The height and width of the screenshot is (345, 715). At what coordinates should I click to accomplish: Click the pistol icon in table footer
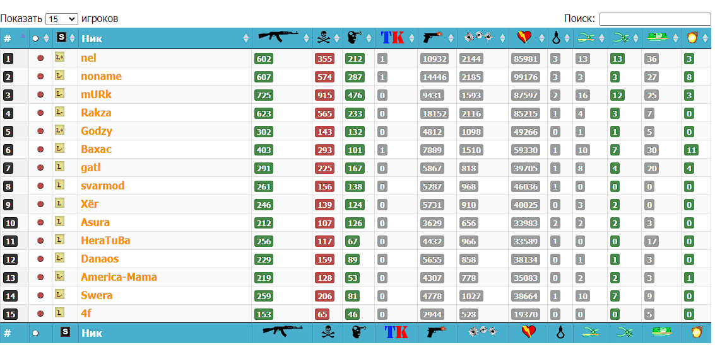pos(437,332)
